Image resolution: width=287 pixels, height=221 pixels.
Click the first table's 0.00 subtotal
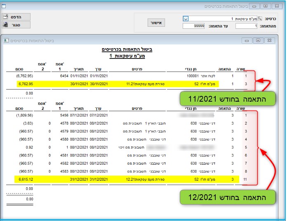(29, 93)
